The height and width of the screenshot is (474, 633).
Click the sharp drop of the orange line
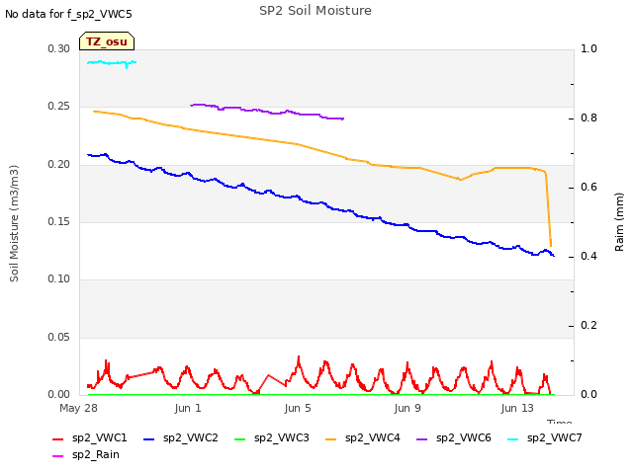tap(549, 209)
